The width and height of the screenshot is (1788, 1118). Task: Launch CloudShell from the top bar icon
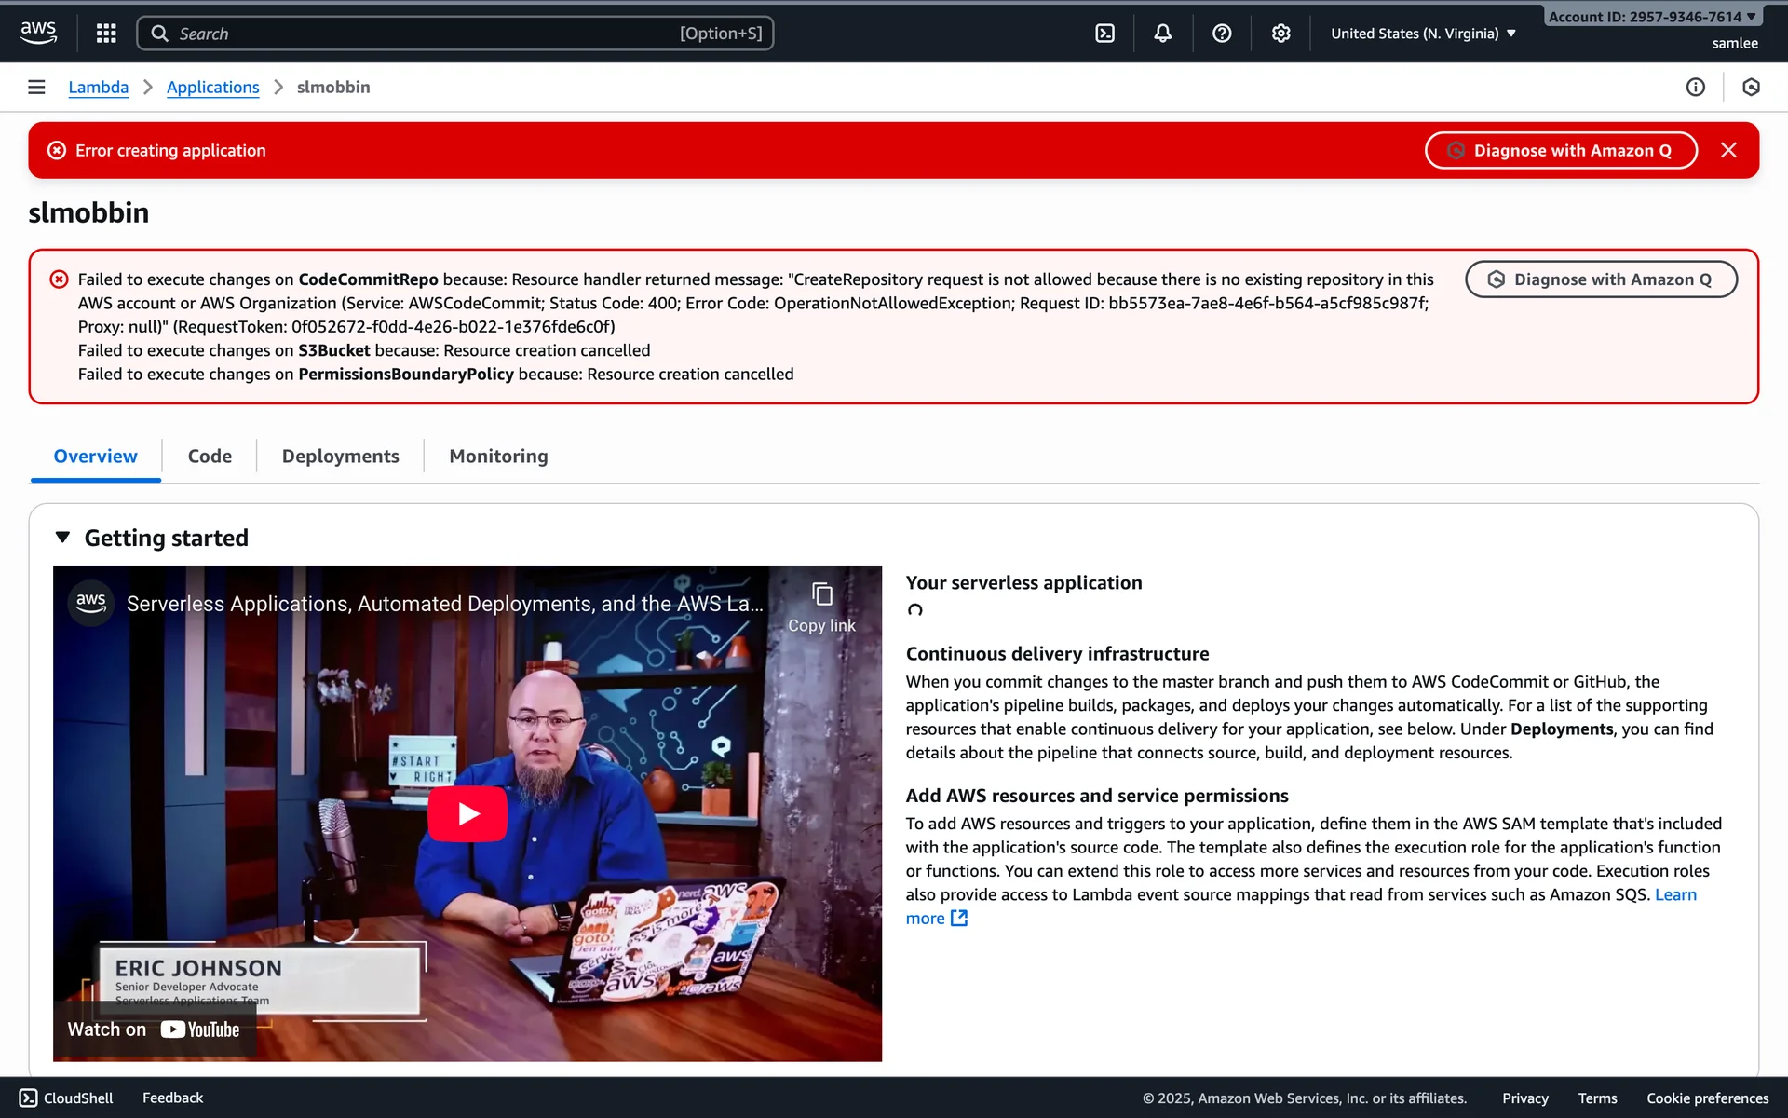1104,34
